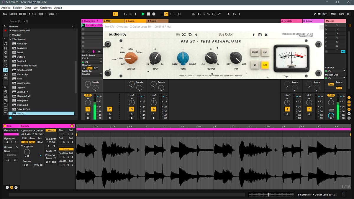Open the Ayuda menu
The height and width of the screenshot is (199, 354).
[x=58, y=8]
